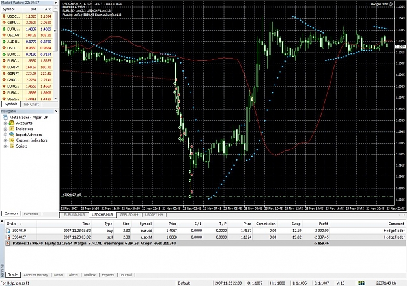Select the USDCHF,M15 chart tab
Image resolution: width=407 pixels, height=286 pixels.
(102, 214)
